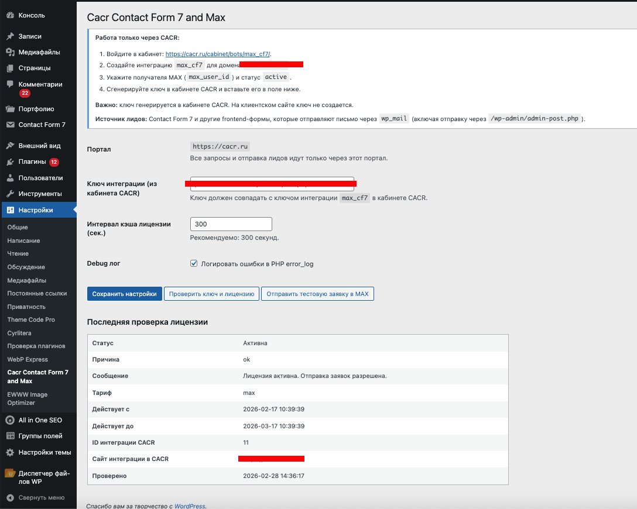Click Отправить тестовую заявку в MAX button
Screen dimensions: 637x509
click(317, 294)
